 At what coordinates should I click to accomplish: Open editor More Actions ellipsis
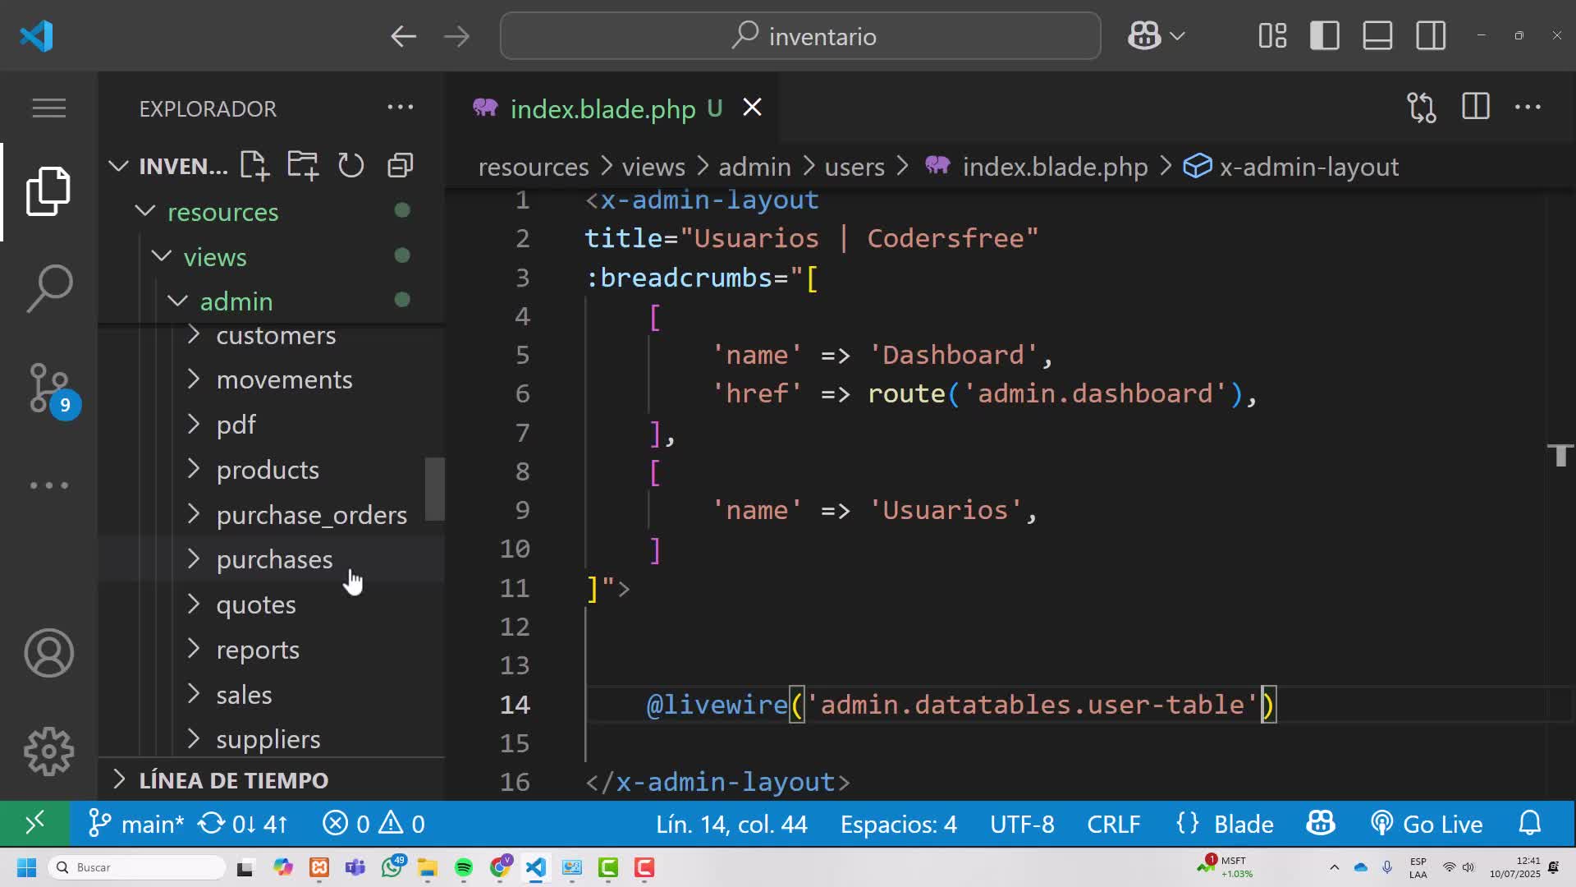tap(1528, 108)
